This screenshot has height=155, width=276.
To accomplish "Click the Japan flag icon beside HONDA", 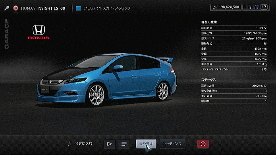I will pos(16,8).
